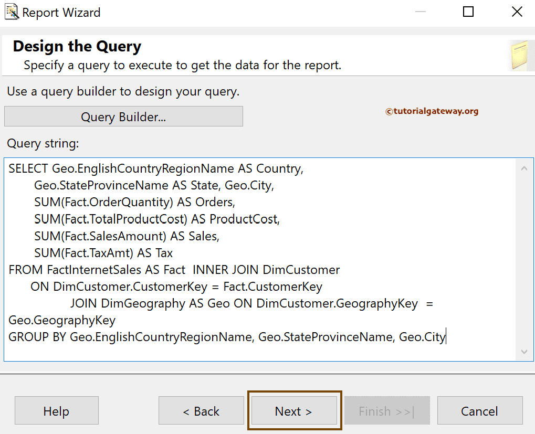Click the SELECT keyword in the query
535x434 pixels.
[24, 168]
